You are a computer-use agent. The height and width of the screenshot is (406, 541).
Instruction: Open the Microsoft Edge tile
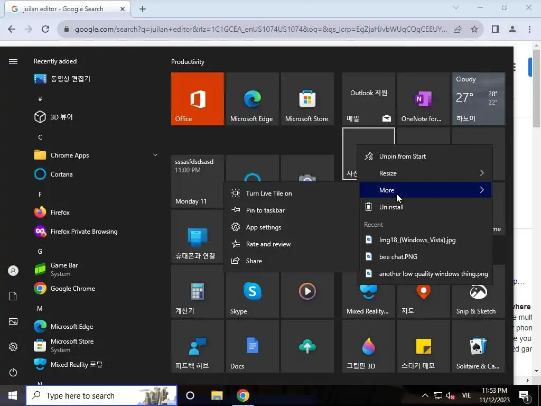pos(252,99)
